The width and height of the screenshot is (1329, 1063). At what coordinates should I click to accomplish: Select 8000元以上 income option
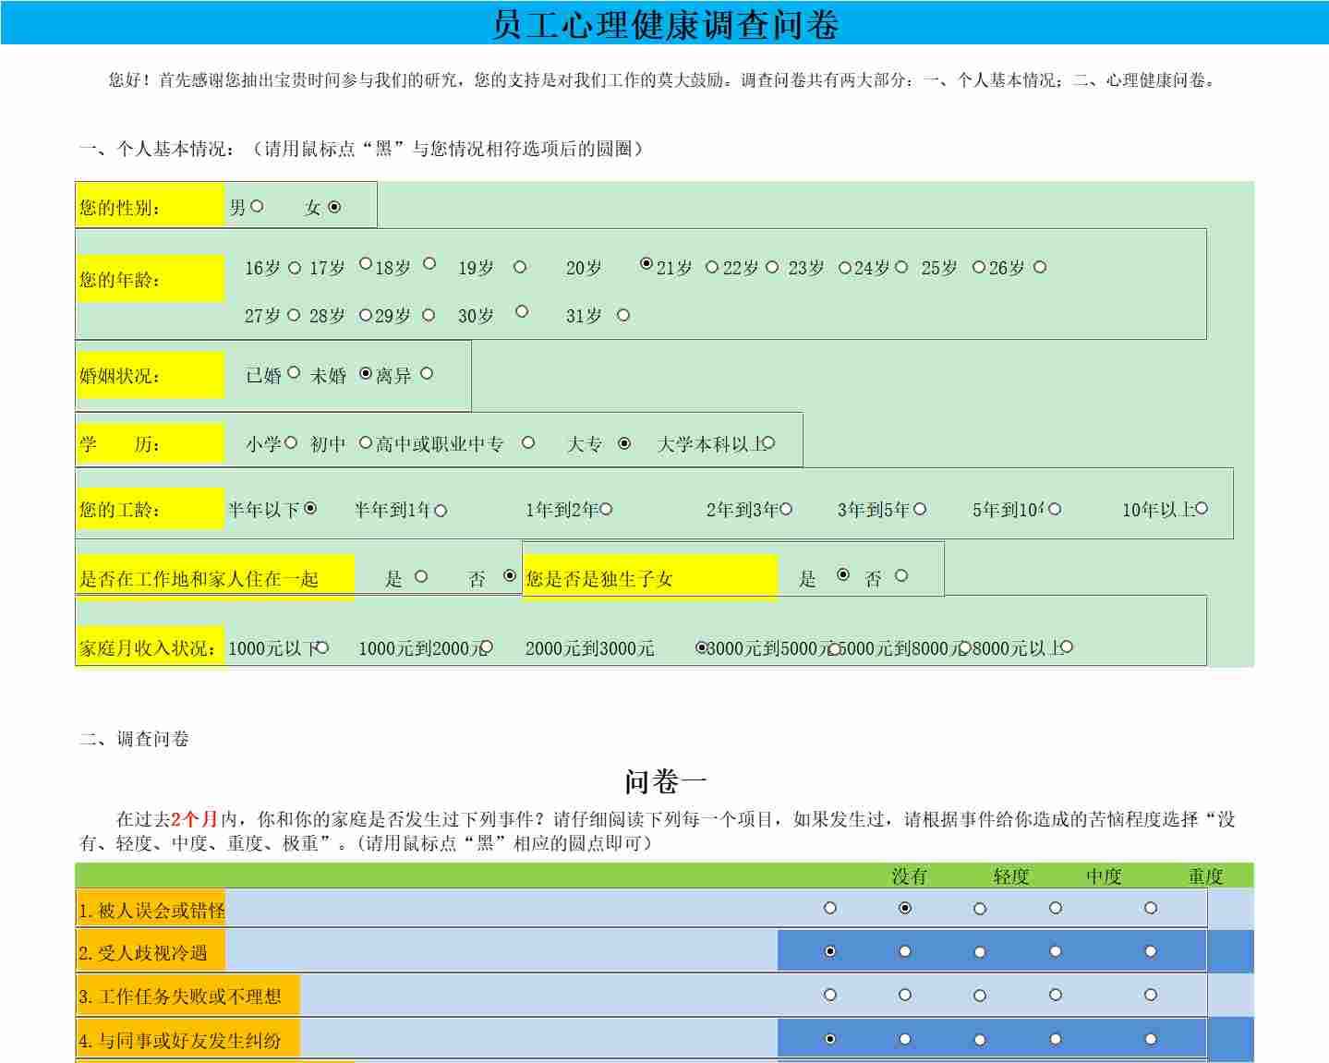coord(1067,646)
